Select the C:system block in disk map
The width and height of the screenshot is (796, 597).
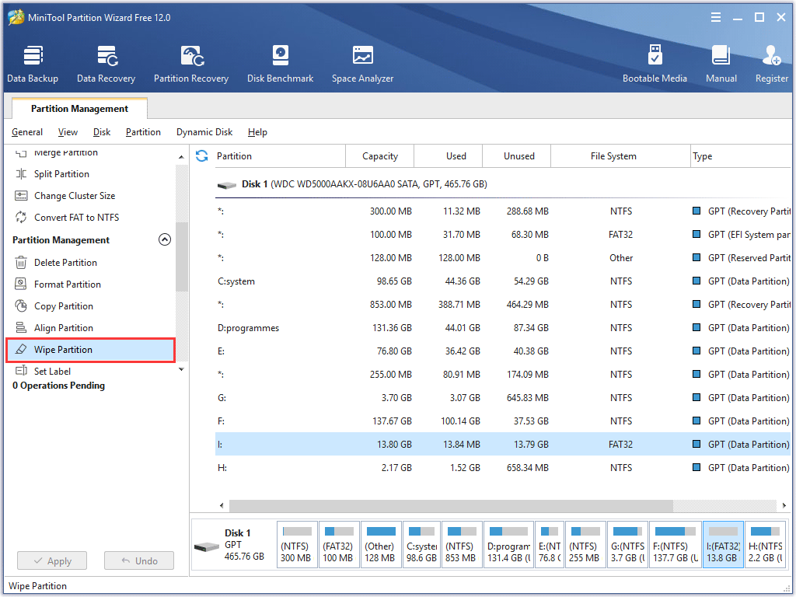click(422, 545)
